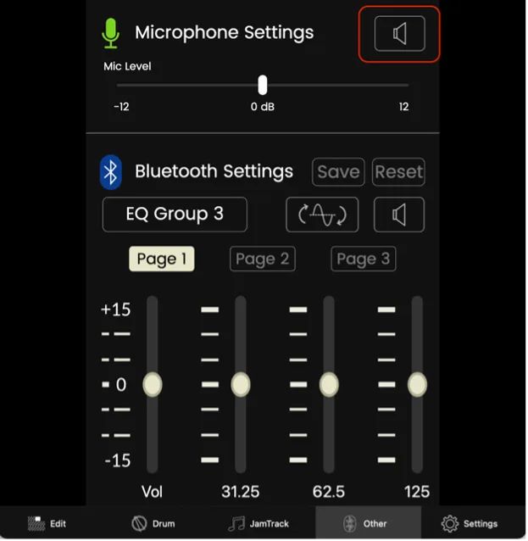528x541 pixels.
Task: Click the 62.5 band slider knob
Action: [x=330, y=385]
